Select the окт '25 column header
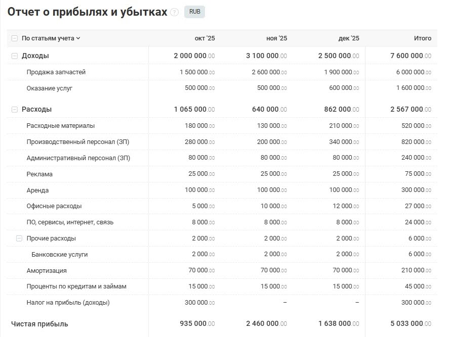 coord(205,38)
